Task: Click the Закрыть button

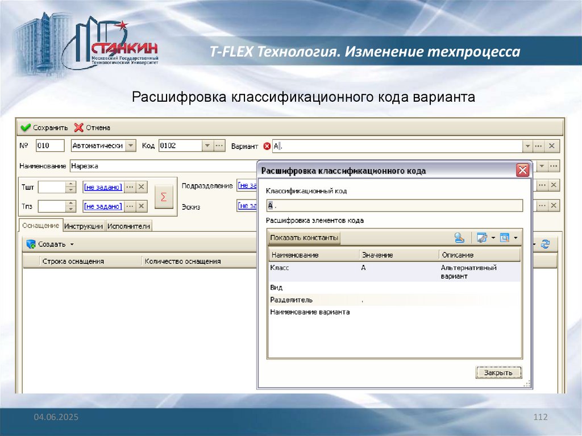Action: (498, 372)
